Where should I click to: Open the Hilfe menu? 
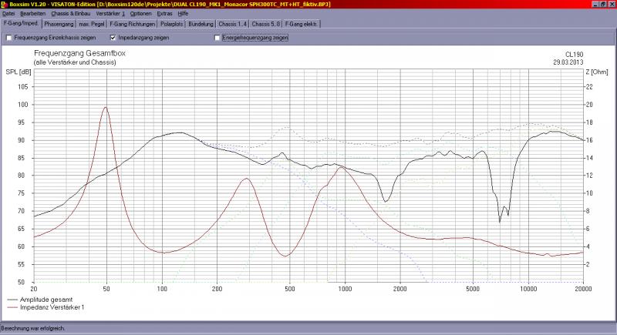(184, 14)
